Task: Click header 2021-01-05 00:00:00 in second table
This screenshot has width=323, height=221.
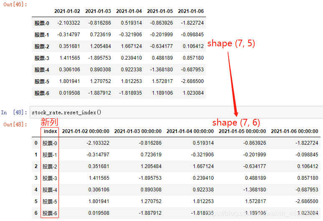Action: 242,131
